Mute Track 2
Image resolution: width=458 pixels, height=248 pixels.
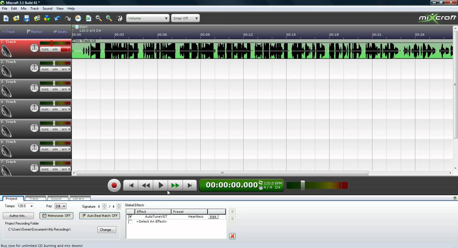45,69
